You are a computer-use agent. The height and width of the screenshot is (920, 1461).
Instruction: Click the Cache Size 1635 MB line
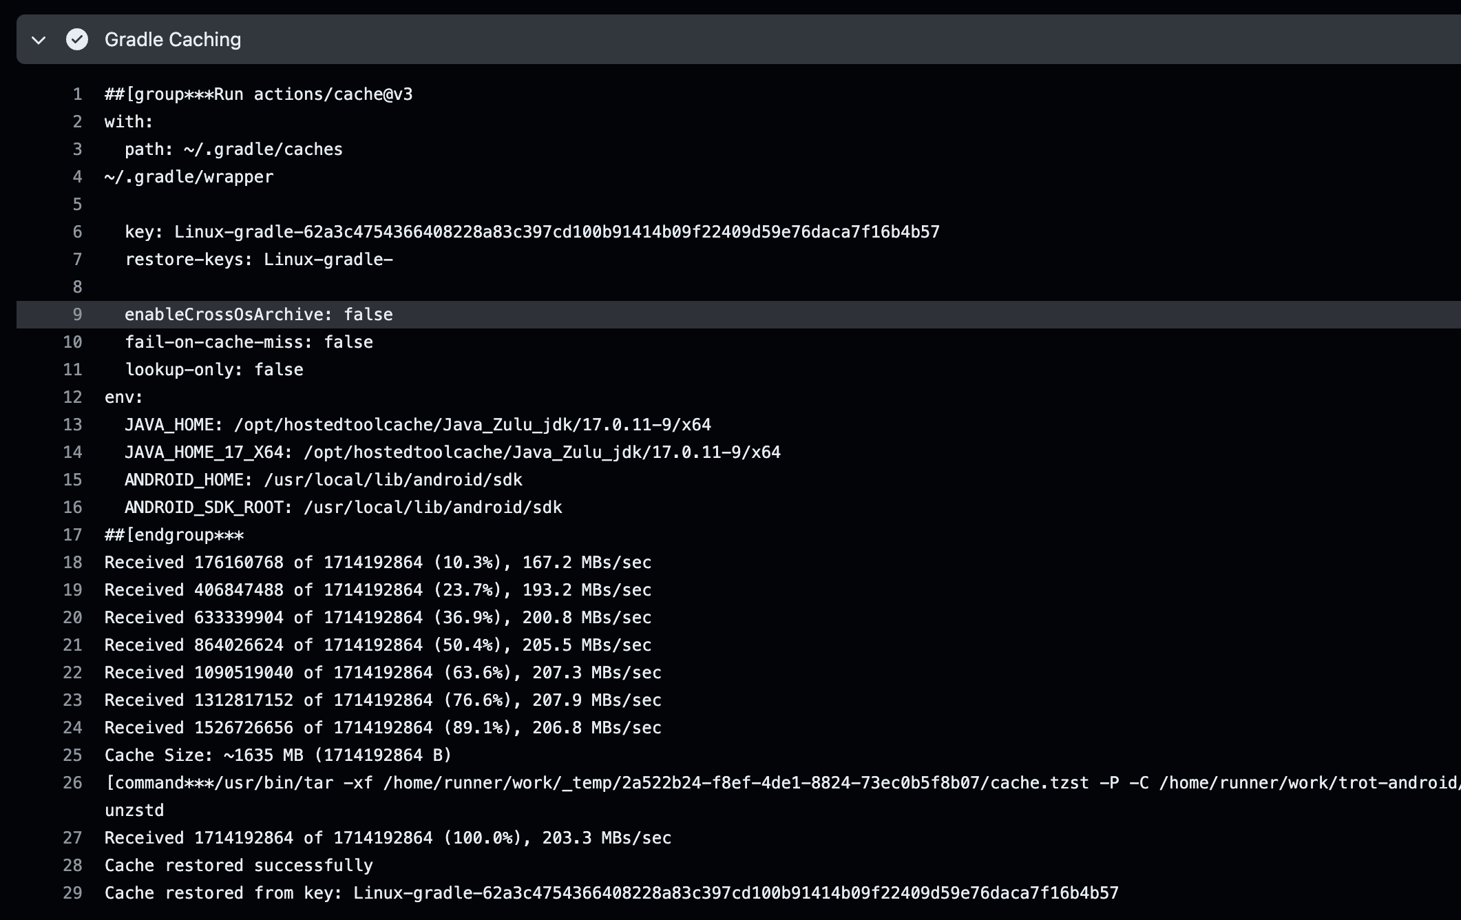(x=277, y=755)
